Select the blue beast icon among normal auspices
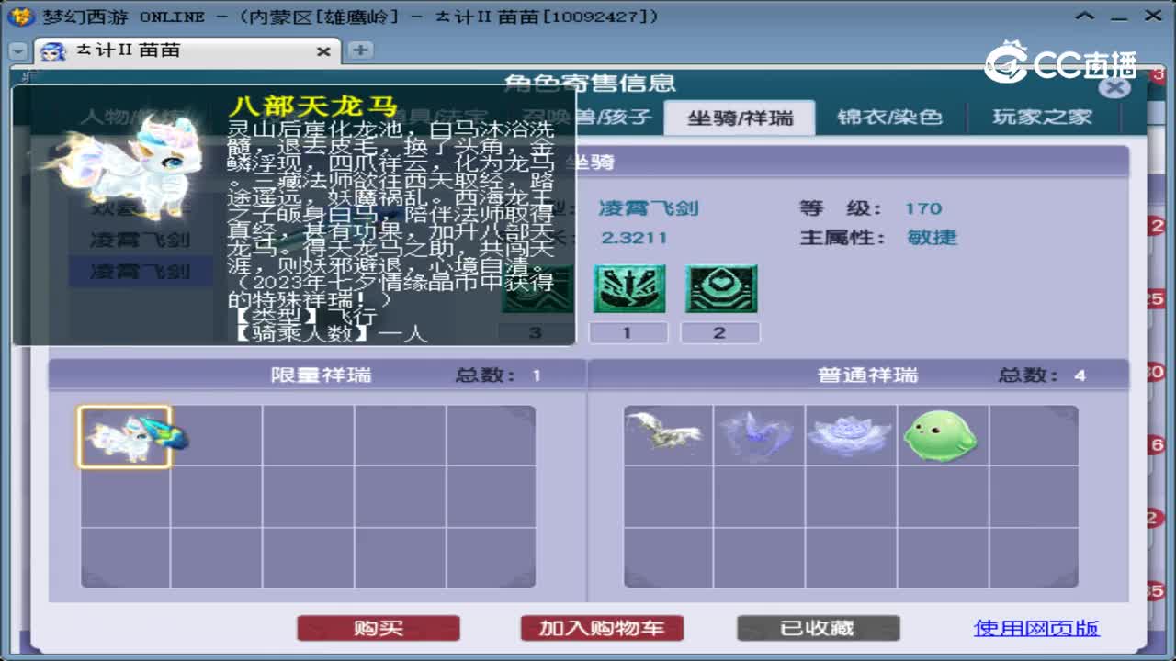 757,434
